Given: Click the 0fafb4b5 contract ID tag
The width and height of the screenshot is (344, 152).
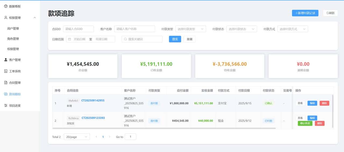Looking at the screenshot, I should click(x=73, y=101).
